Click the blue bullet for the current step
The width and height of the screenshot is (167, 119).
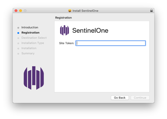click(x=18, y=33)
